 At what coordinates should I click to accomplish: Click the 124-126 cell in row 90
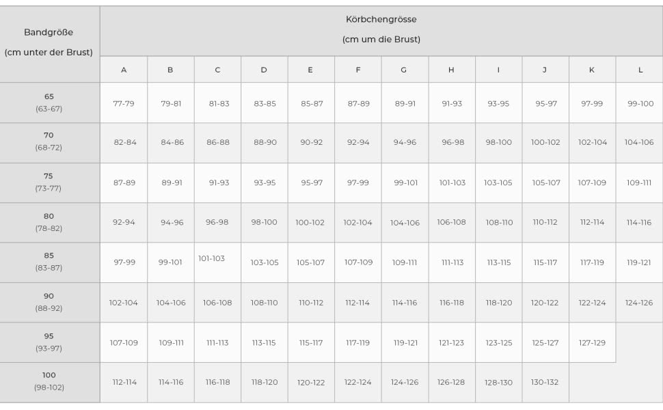[639, 302]
